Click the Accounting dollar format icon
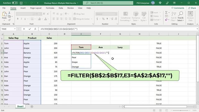This screenshot has width=199, height=112. coord(97,19)
